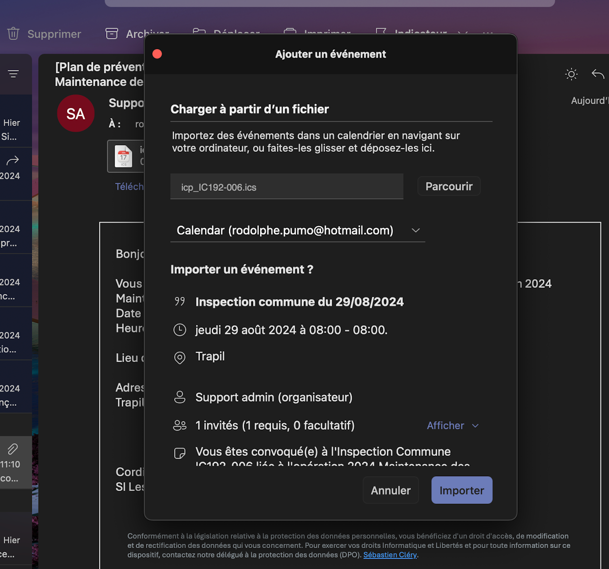Open the Indicateur flag dropdown arrow
This screenshot has height=569, width=609.
tap(462, 33)
